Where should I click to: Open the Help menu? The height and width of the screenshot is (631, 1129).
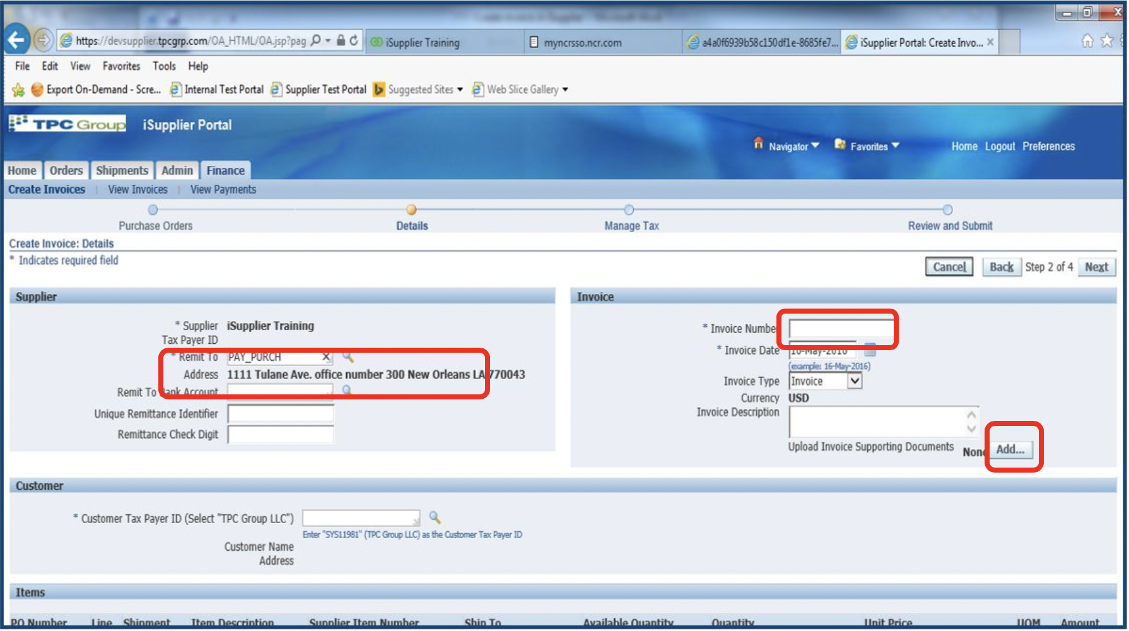(198, 66)
